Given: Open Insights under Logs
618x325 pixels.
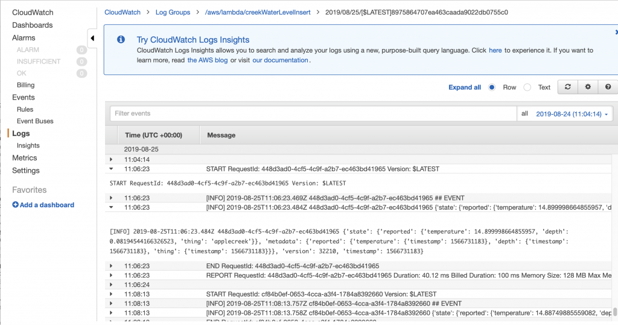Looking at the screenshot, I should [x=28, y=146].
